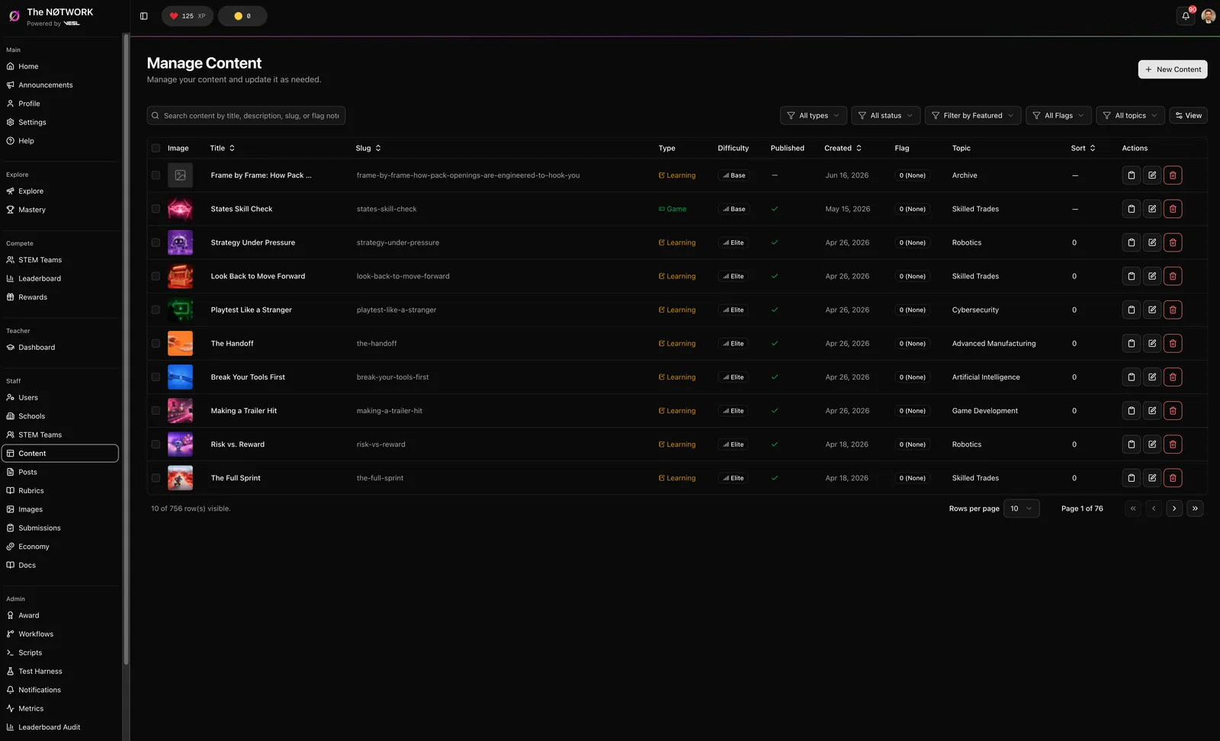The height and width of the screenshot is (741, 1220).
Task: Delete the States Skill Check row
Action: [x=1173, y=209]
